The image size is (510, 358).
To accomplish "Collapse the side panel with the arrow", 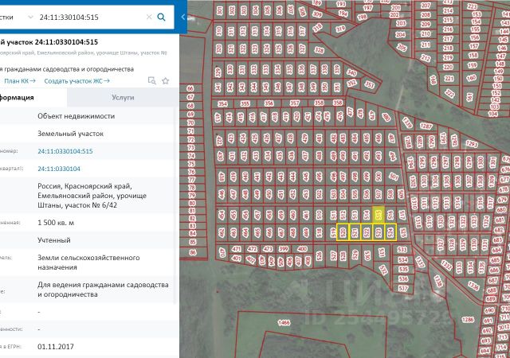I will 184,17.
